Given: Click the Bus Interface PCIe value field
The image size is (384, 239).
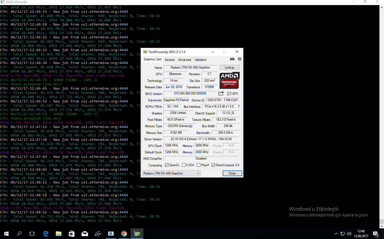Looking at the screenshot, I should click(219, 106).
